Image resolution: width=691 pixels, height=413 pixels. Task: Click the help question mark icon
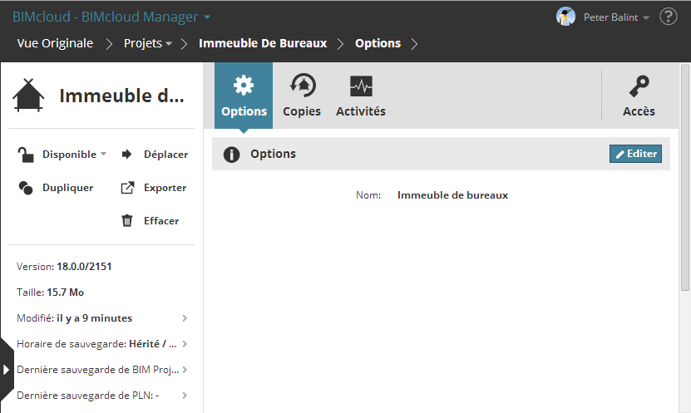pos(668,17)
